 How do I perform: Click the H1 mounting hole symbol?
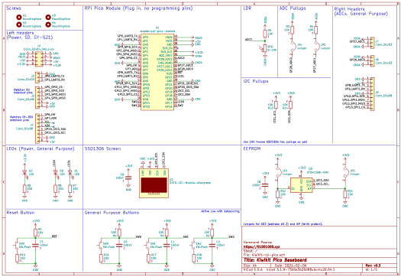(x=18, y=17)
